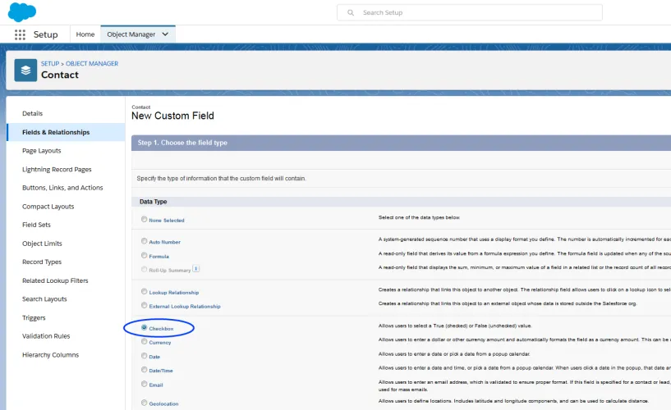
Task: Click the OBJECT MANAGER breadcrumb link
Action: (92, 63)
